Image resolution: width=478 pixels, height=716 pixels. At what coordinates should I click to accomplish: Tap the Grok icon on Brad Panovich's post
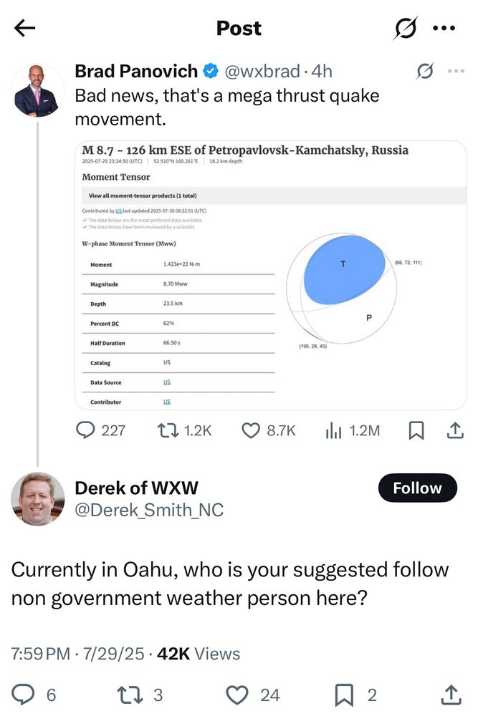[x=425, y=71]
